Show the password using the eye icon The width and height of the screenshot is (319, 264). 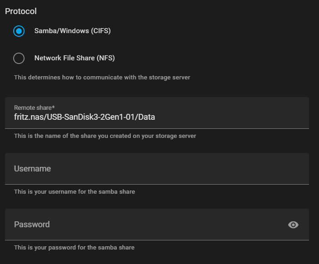[293, 225]
